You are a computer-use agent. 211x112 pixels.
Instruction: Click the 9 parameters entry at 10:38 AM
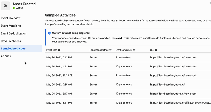[x=123, y=76]
